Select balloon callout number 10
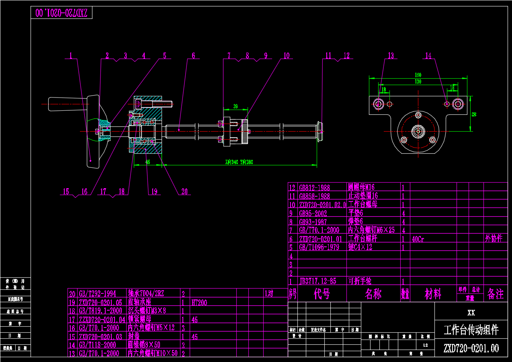Image resolution: width=512 pixels, height=362 pixels. point(286,56)
